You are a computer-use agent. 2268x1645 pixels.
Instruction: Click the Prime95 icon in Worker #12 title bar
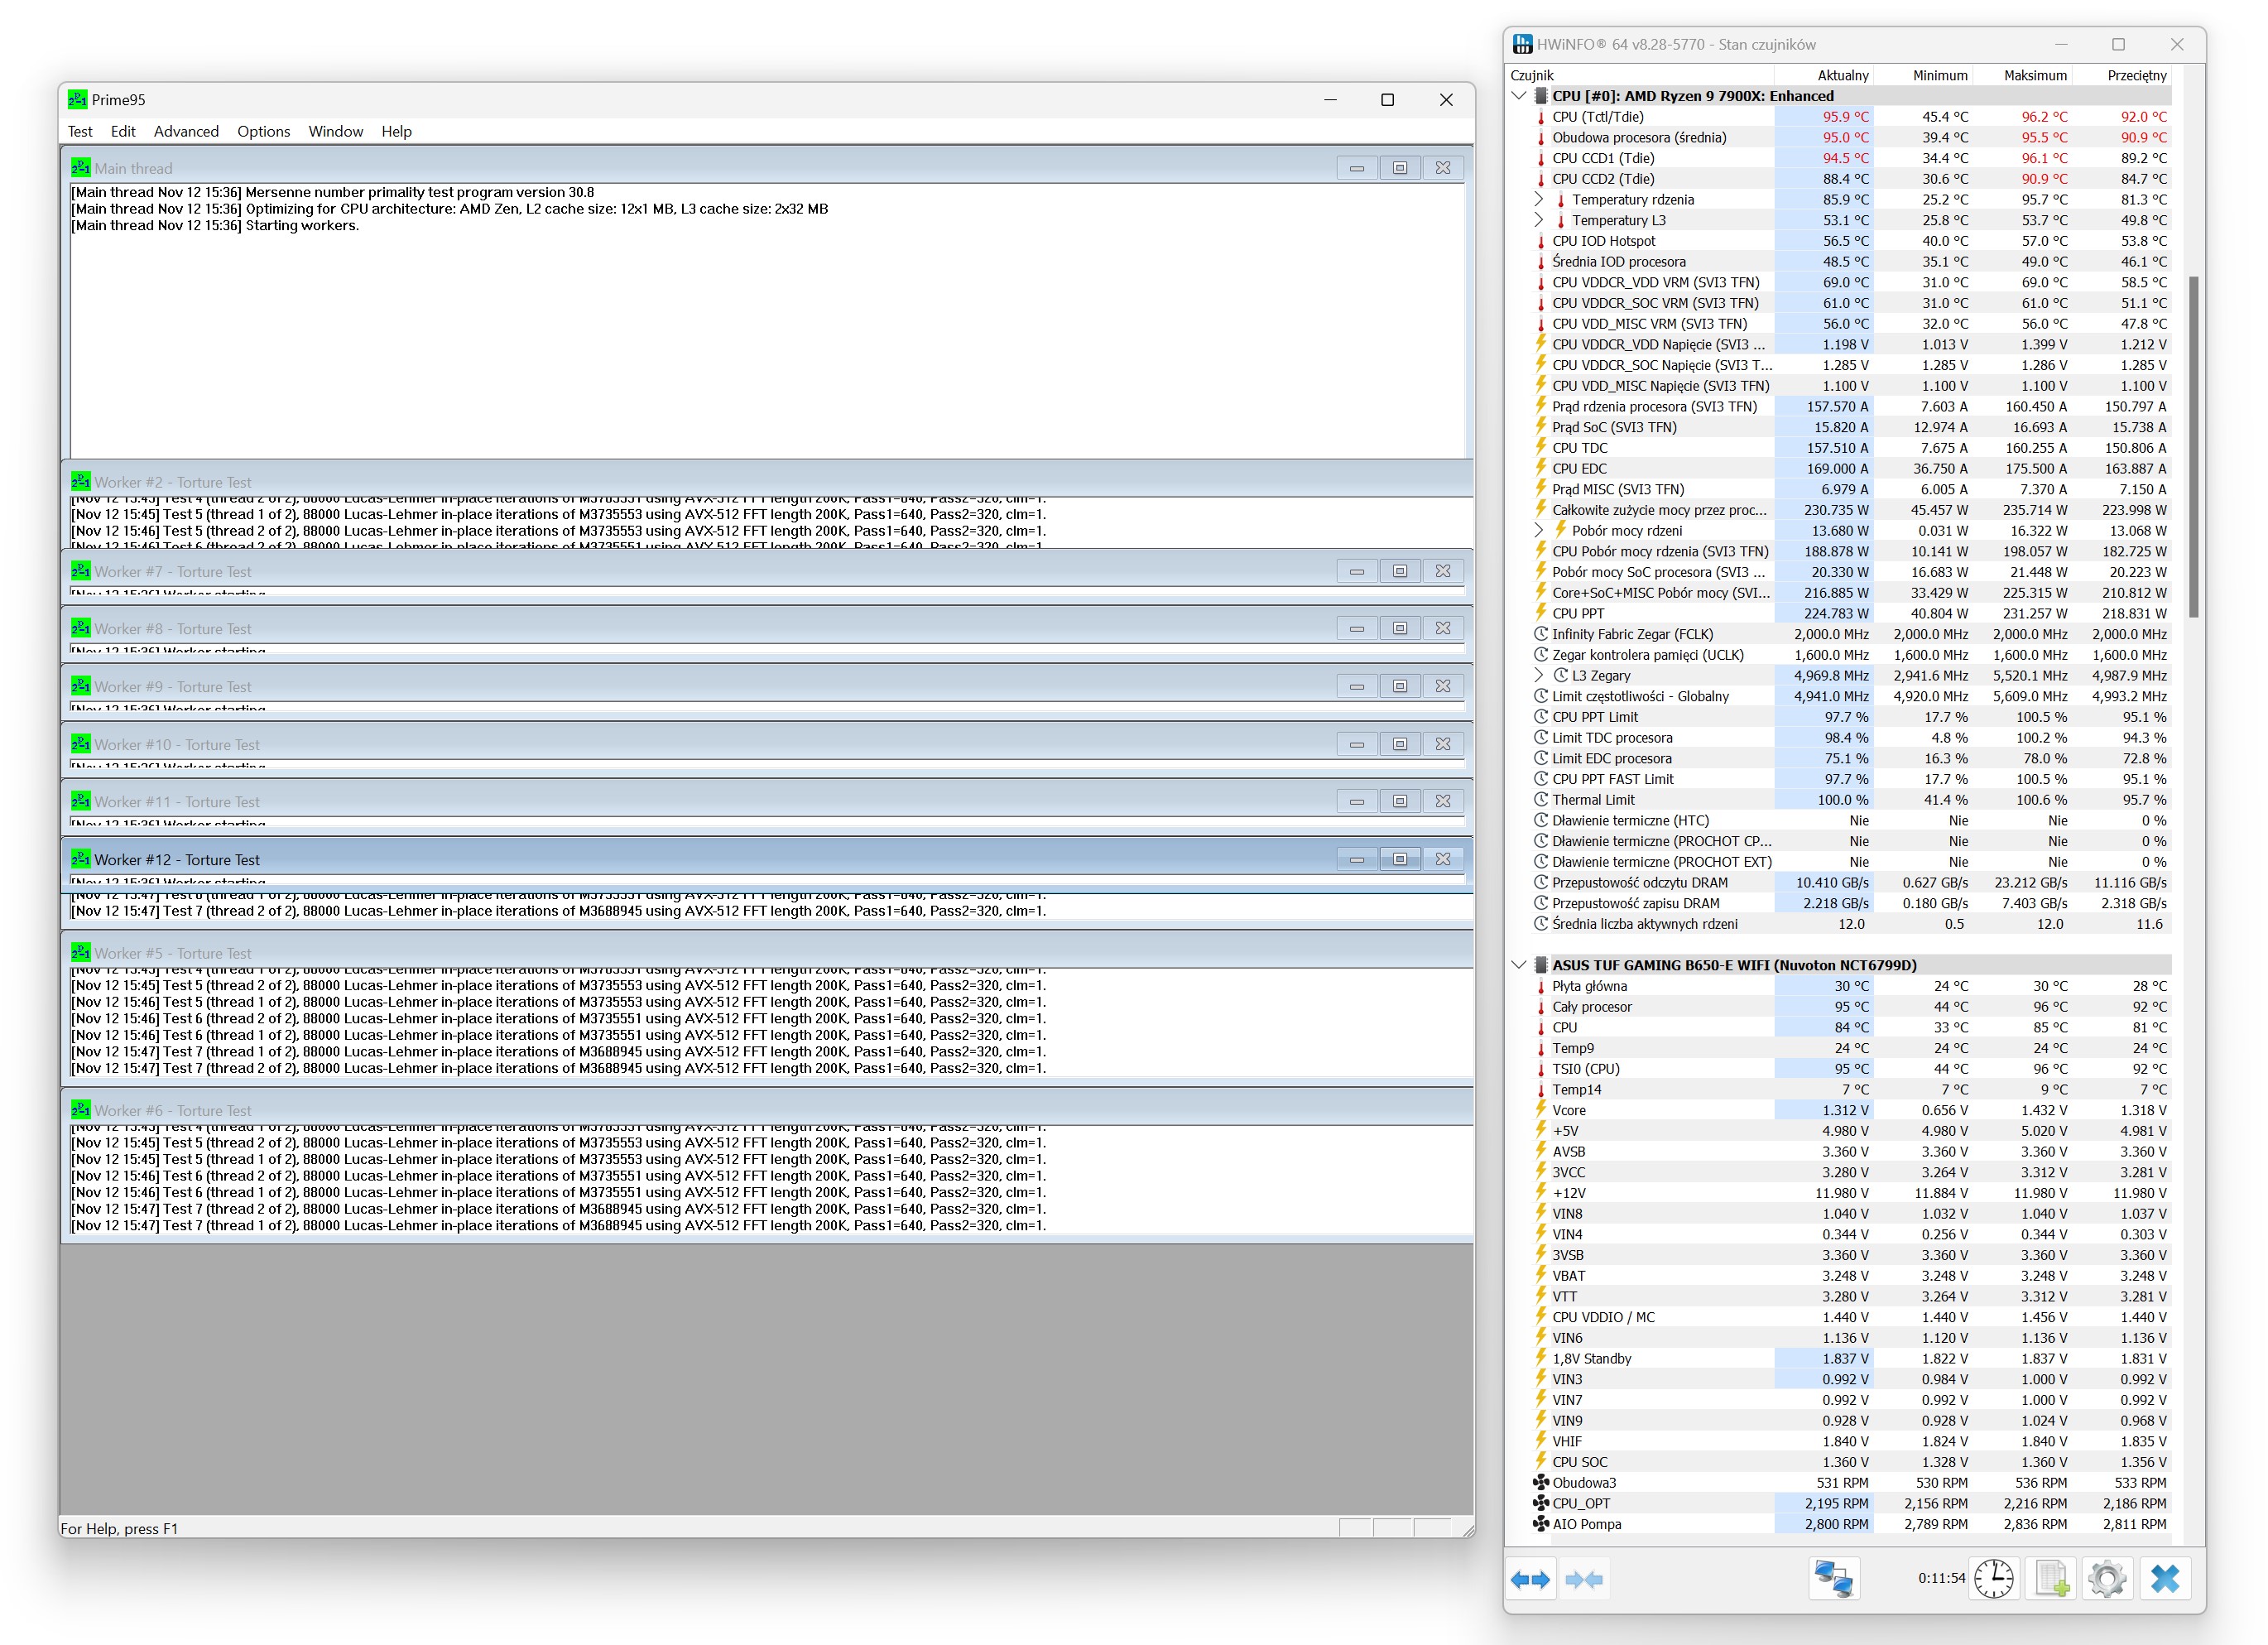click(80, 859)
